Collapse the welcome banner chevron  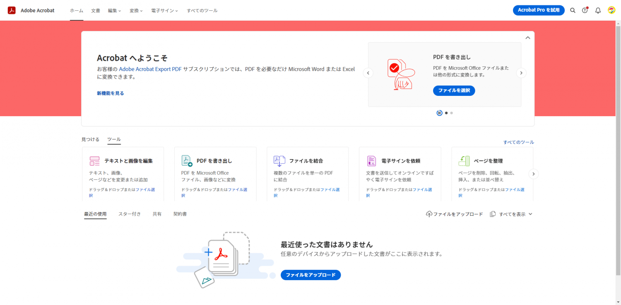click(528, 38)
